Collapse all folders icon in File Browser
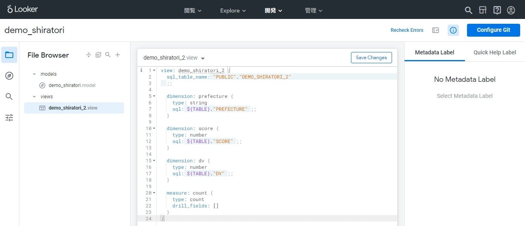This screenshot has height=226, width=525. [x=89, y=55]
